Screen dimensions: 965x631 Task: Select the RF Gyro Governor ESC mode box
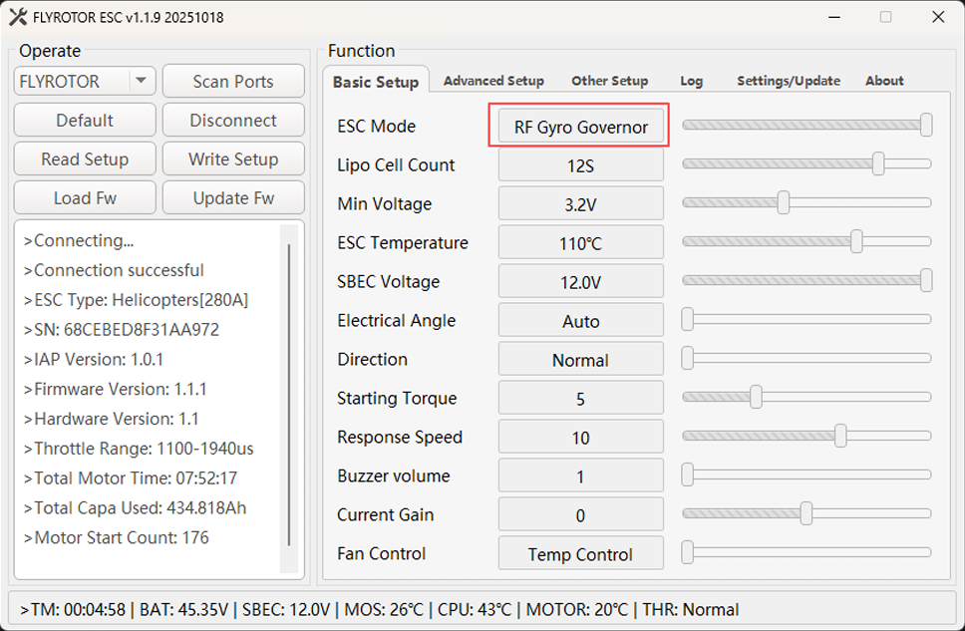pos(580,127)
